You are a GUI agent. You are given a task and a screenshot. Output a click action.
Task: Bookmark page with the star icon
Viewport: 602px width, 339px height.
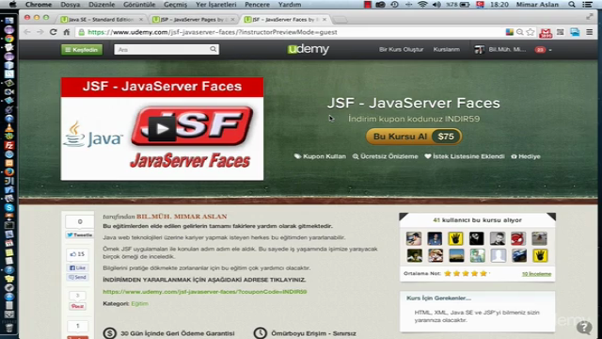pos(531,32)
